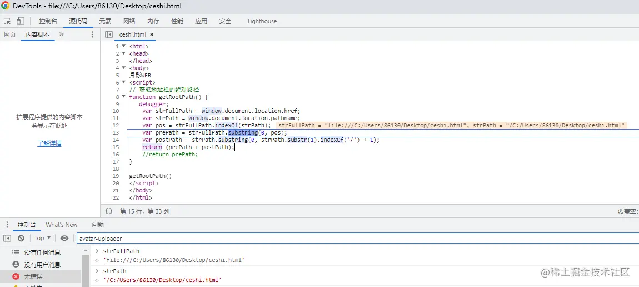Select the ceshi.html file tab

coord(132,34)
